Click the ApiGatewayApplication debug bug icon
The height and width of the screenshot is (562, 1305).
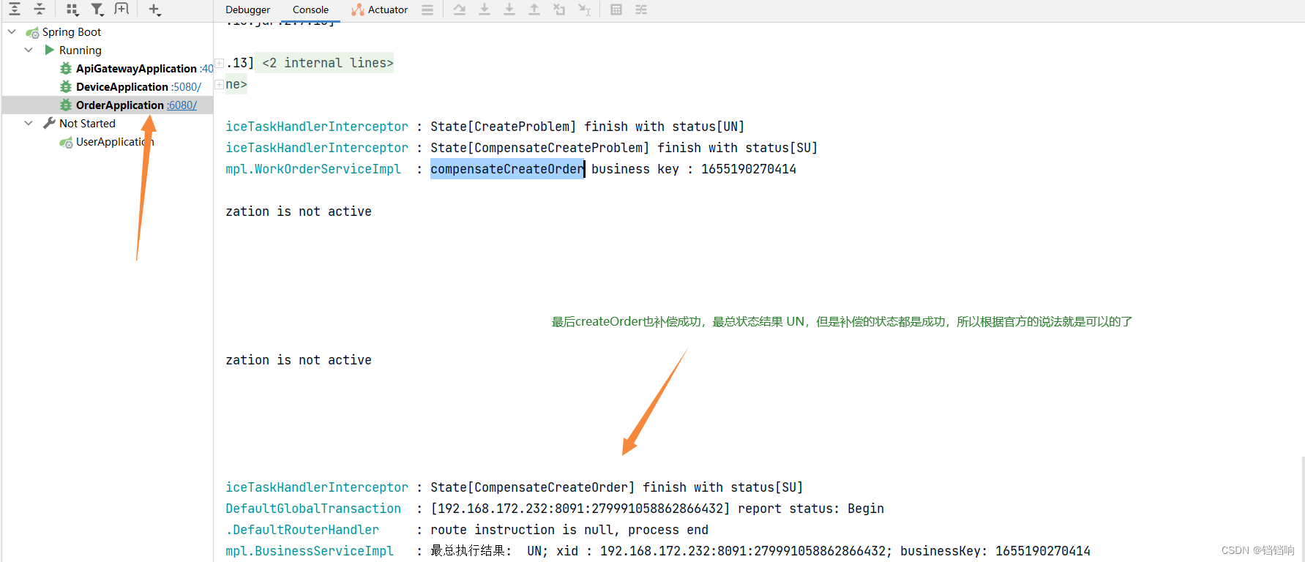(66, 69)
